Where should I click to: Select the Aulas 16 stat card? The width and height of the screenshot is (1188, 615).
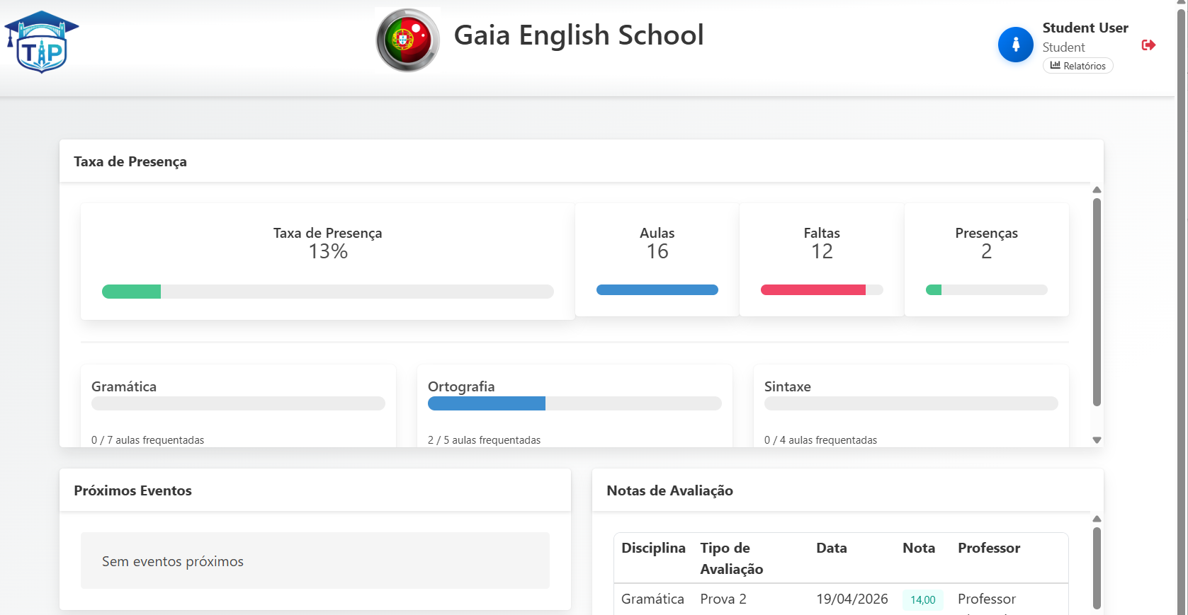tap(657, 260)
